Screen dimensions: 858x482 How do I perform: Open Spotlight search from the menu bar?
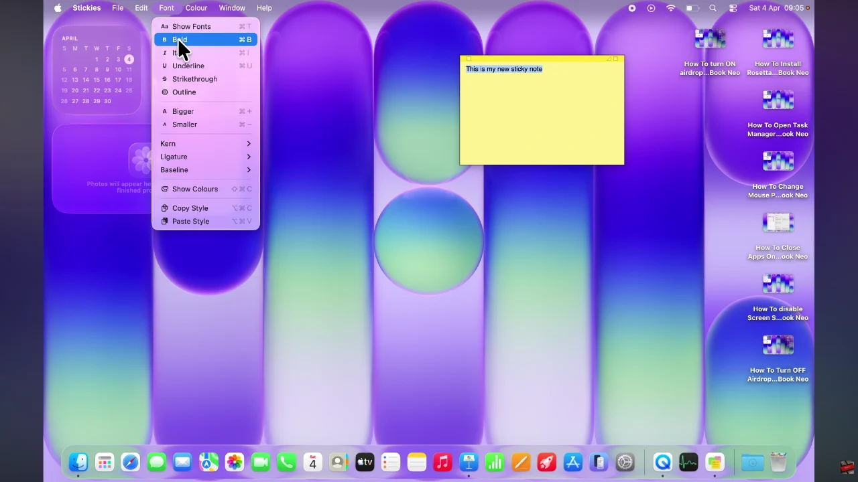[713, 7]
